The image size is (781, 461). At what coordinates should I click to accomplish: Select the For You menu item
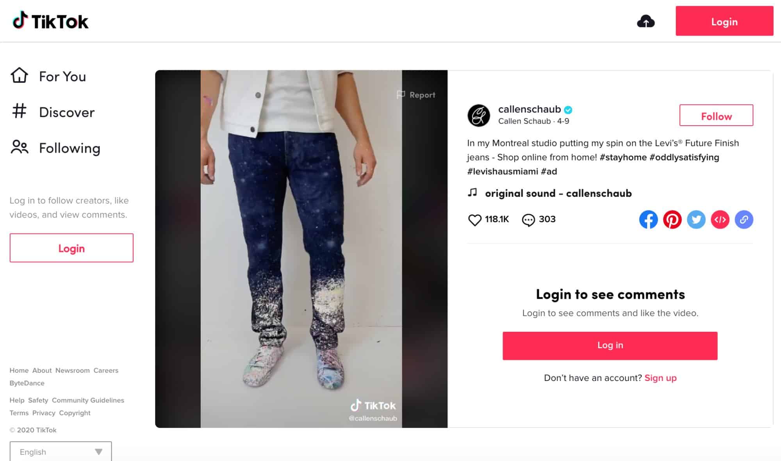pos(62,76)
